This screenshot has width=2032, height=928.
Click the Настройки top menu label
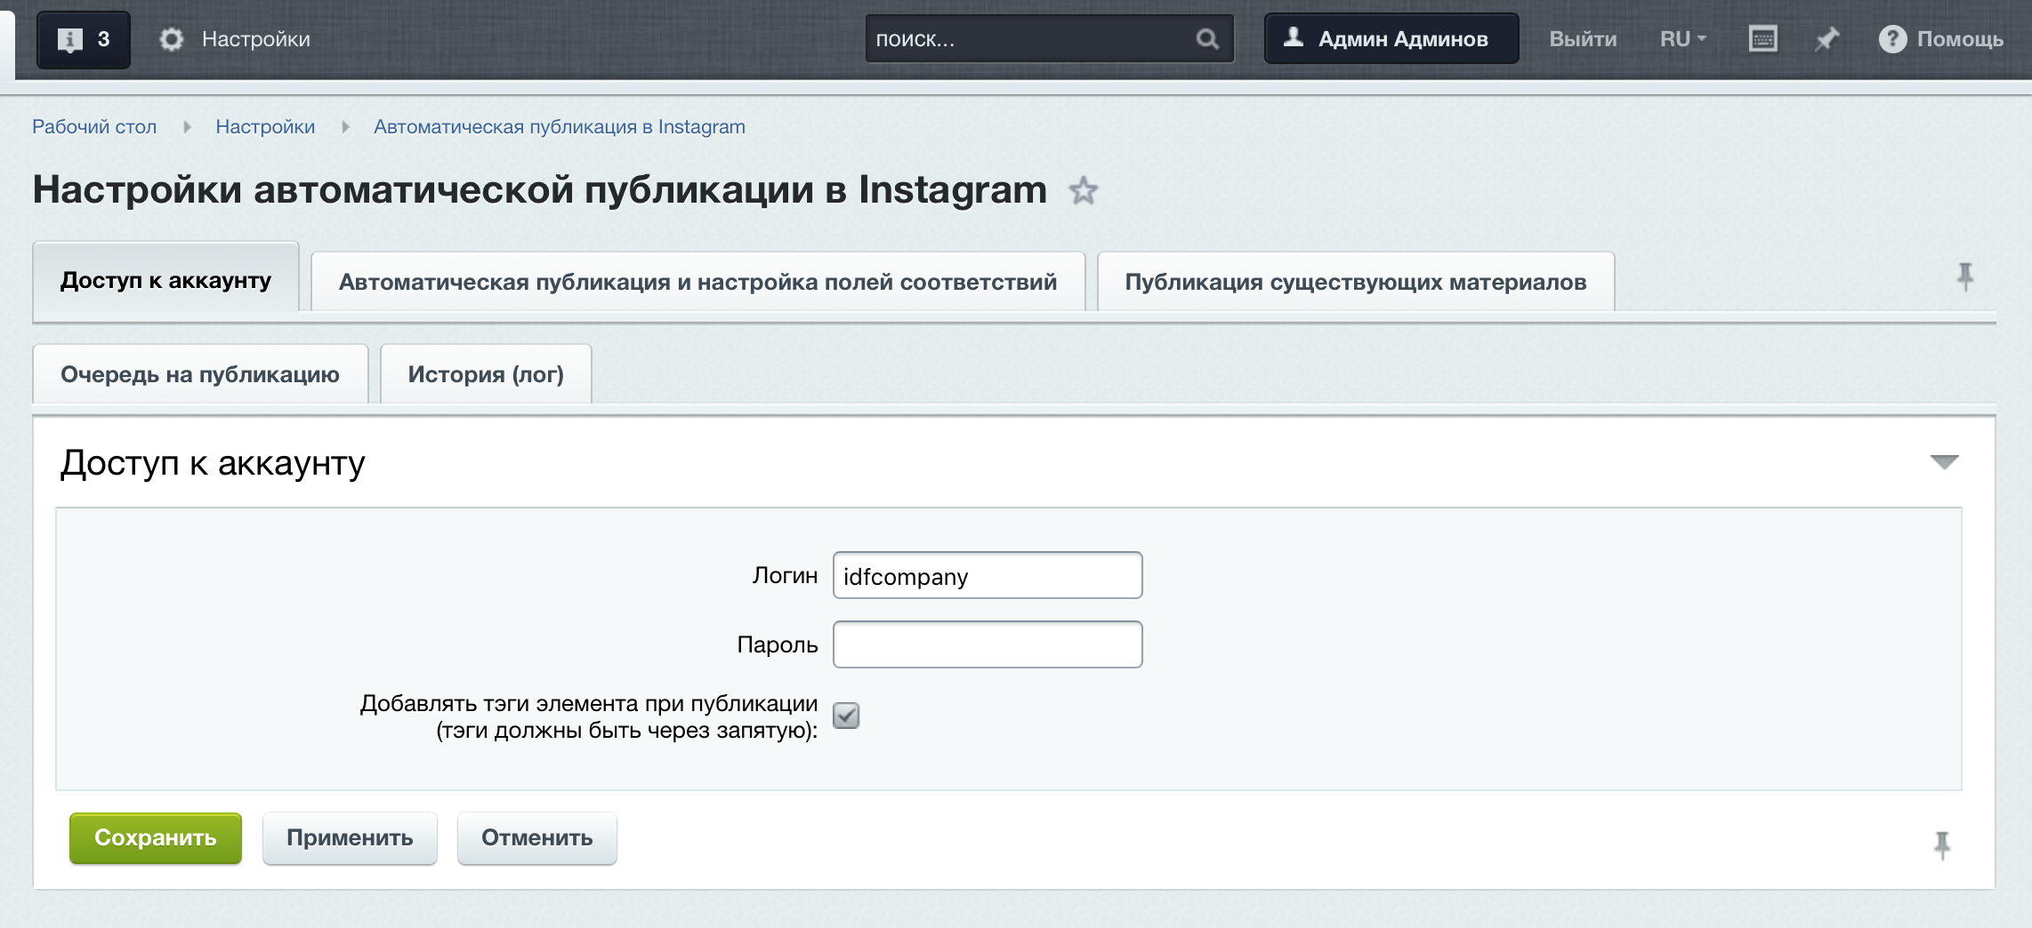click(256, 39)
